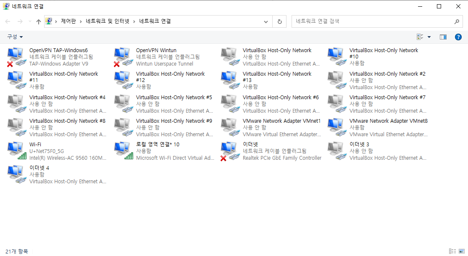Select the 로컬 영역 연결* 10 icon
Viewport: 468px width, 256px height.
pyautogui.click(x=124, y=151)
